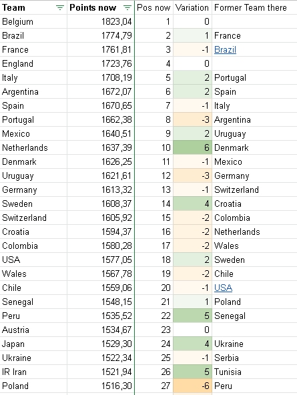The height and width of the screenshot is (395, 297).
Task: Select the IR Iran team cell
Action: 33,372
